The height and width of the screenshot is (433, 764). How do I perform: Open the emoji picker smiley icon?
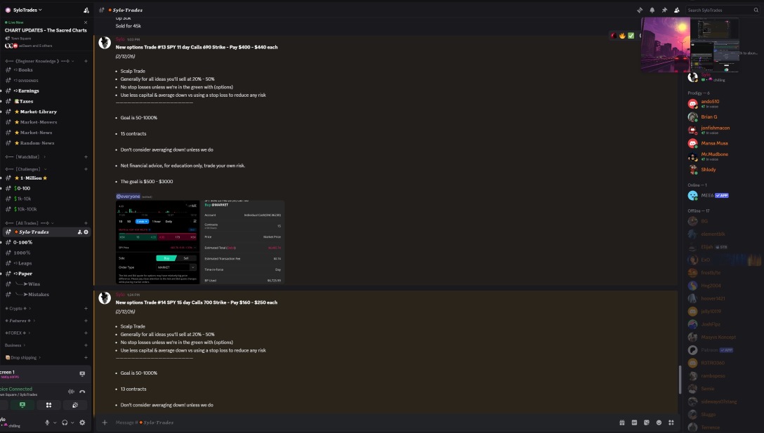[659, 422]
